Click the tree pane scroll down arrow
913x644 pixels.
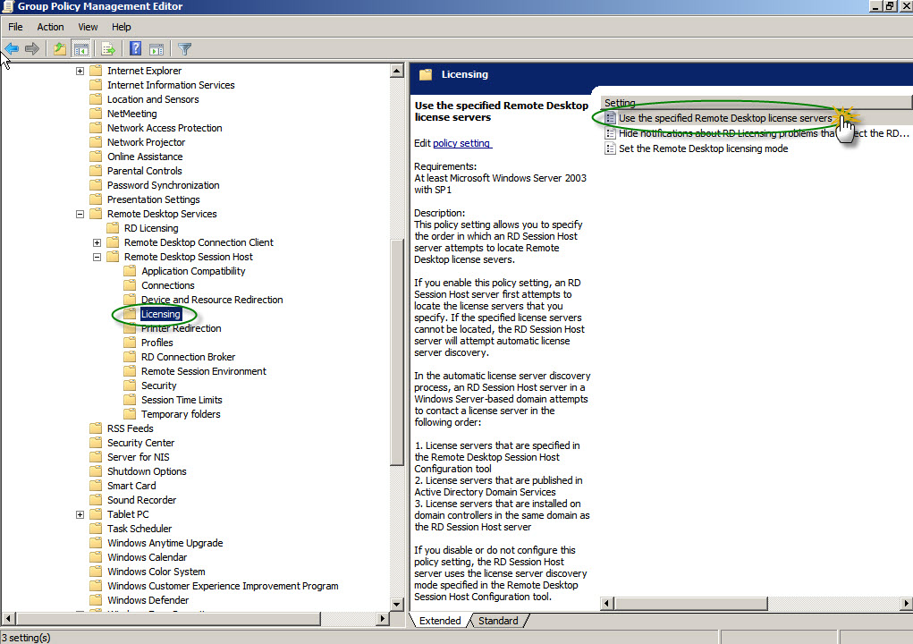click(396, 605)
